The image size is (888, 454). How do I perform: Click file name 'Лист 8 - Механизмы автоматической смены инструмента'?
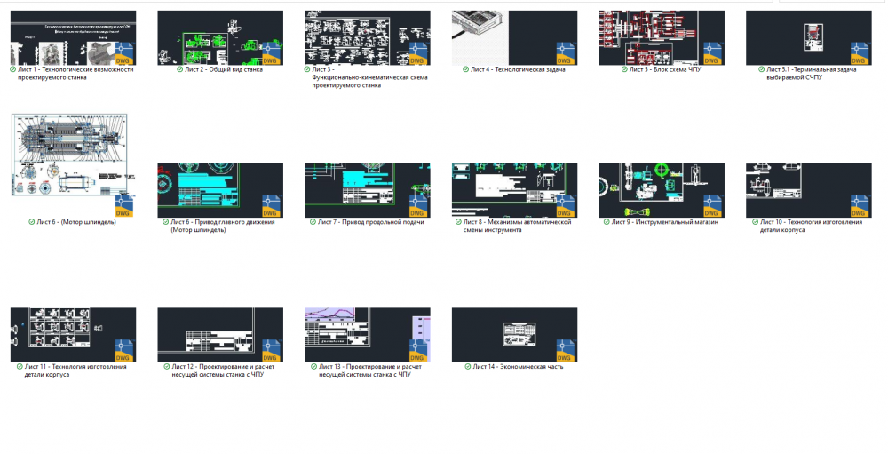518,226
